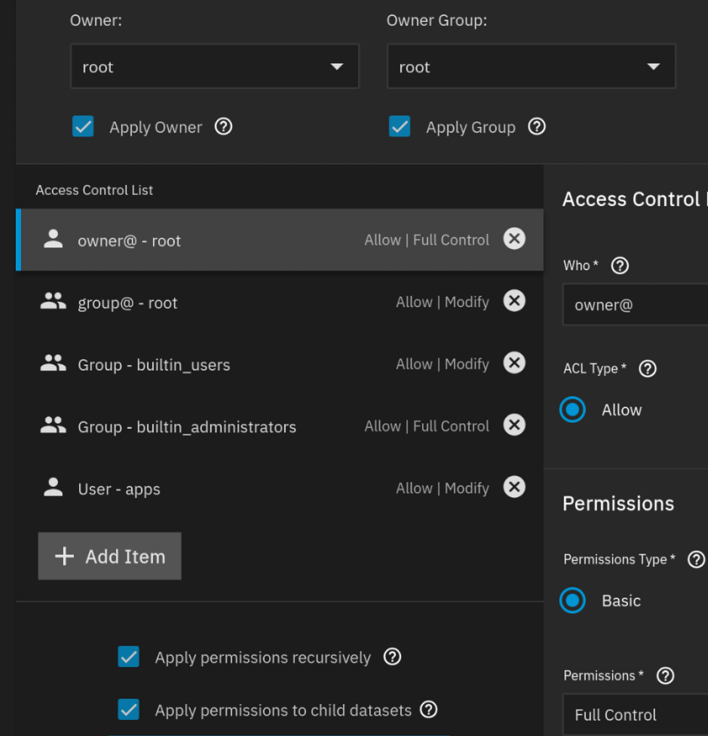Delete the builtin_administrators ACL entry
Viewport: 708px width, 736px height.
tap(514, 426)
